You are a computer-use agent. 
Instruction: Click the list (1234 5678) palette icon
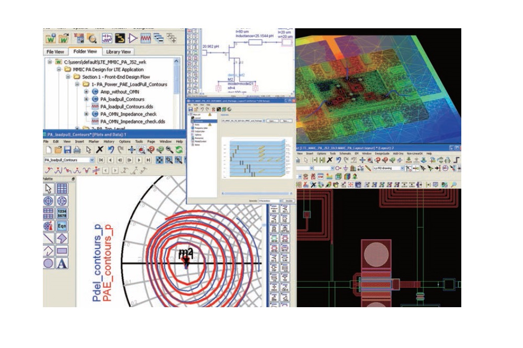pyautogui.click(x=62, y=214)
